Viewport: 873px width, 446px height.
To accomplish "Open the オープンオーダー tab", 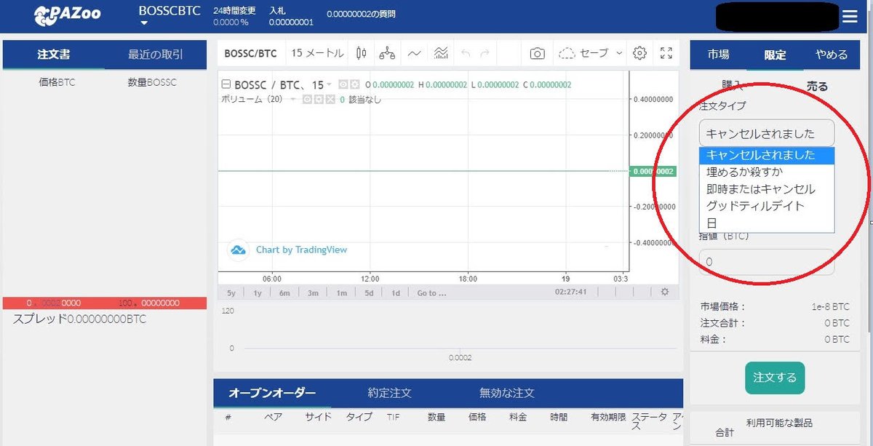I will click(272, 393).
